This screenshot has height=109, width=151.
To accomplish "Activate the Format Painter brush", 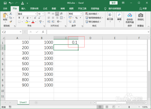I will [11, 21].
